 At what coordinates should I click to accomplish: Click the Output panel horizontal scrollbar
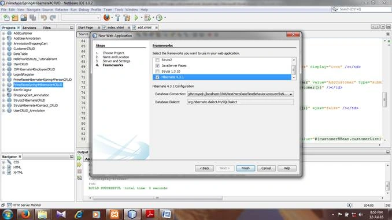[x=157, y=198]
